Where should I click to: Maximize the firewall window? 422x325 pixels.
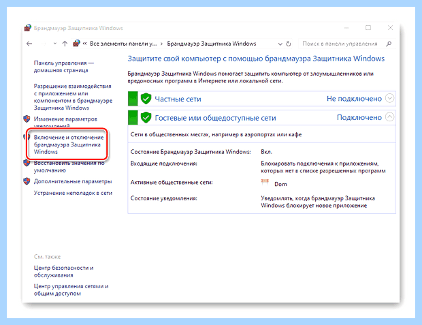point(368,28)
